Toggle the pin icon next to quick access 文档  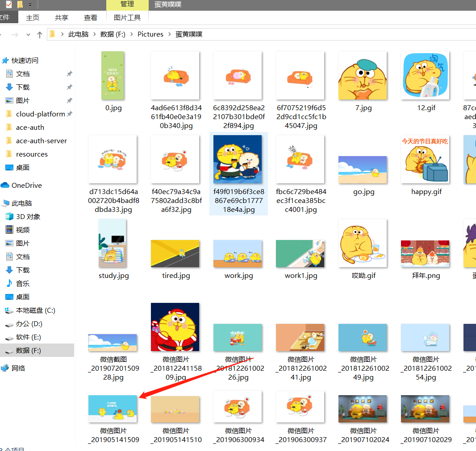tap(70, 74)
